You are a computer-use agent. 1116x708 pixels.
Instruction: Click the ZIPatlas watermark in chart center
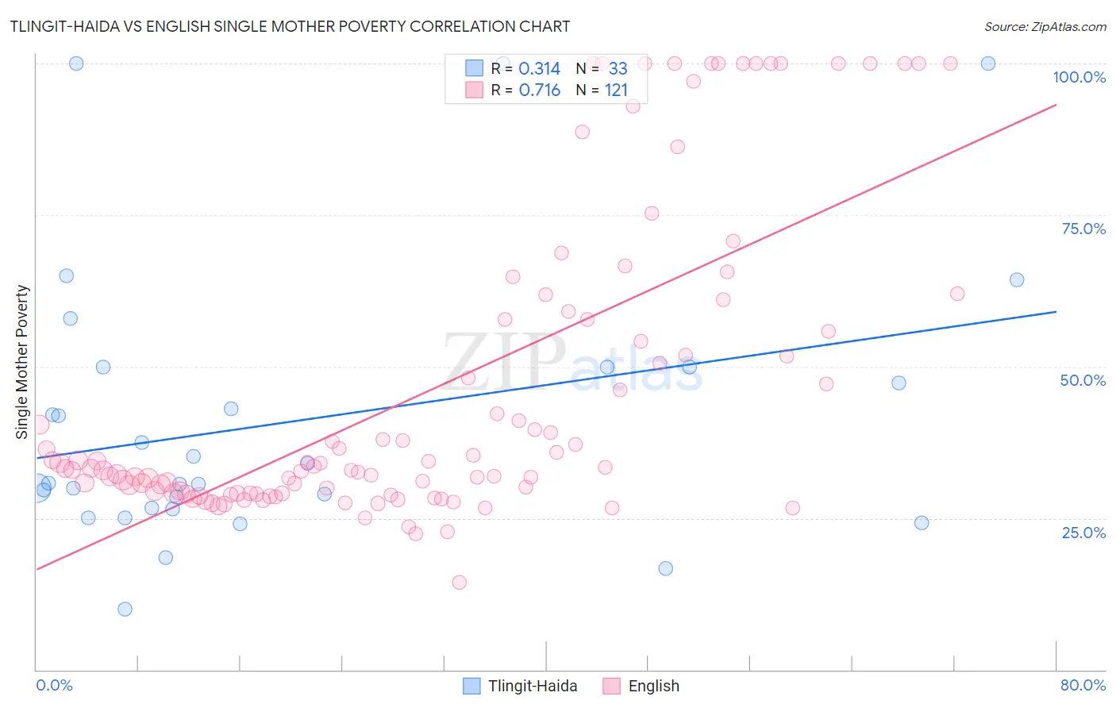573,362
